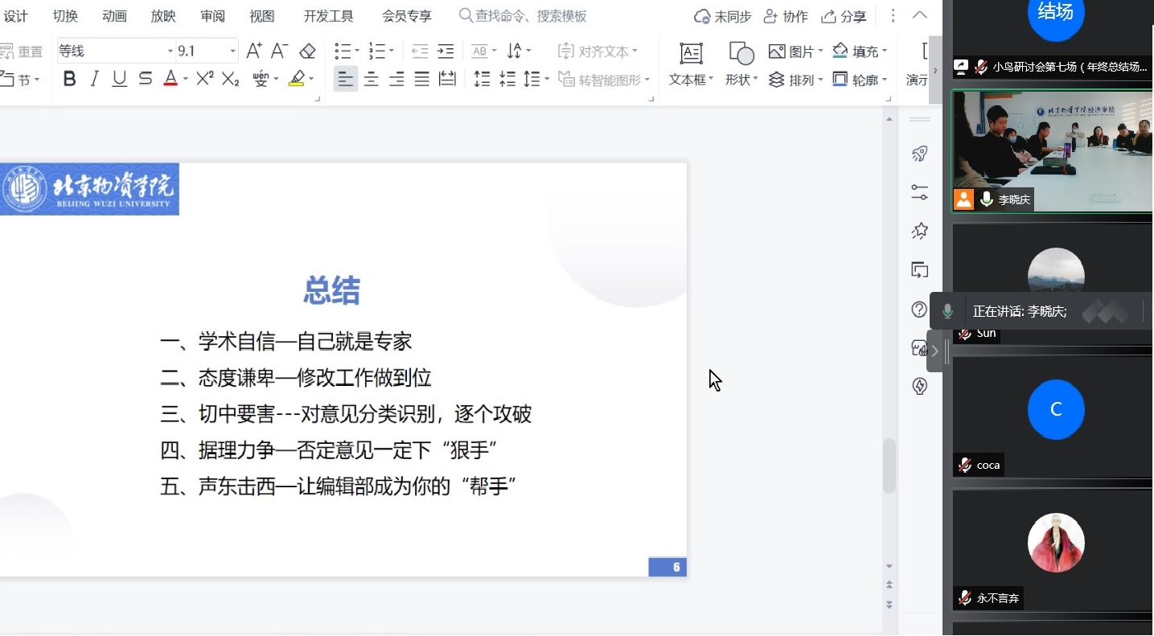Select 李晓庆's video thumbnail
The image size is (1154, 636).
1052,150
